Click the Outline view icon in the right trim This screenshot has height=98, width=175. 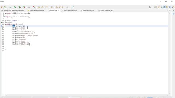[x=173, y=14]
